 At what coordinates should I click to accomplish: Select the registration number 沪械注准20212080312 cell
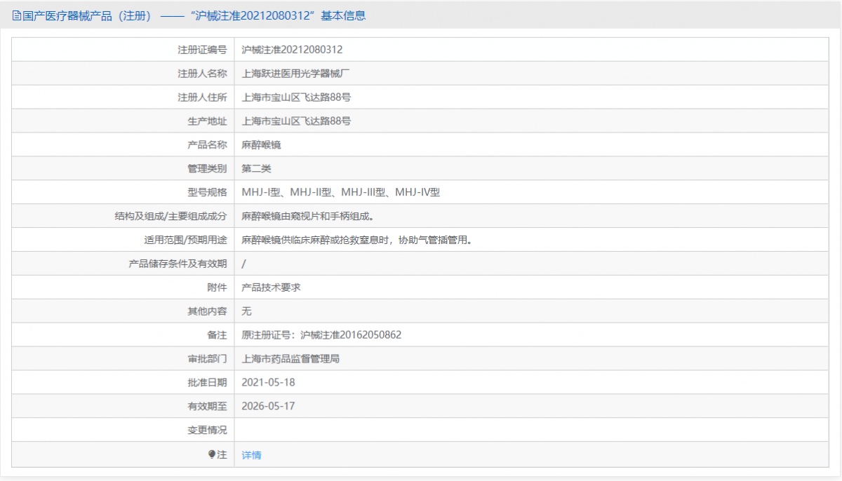pyautogui.click(x=531, y=50)
